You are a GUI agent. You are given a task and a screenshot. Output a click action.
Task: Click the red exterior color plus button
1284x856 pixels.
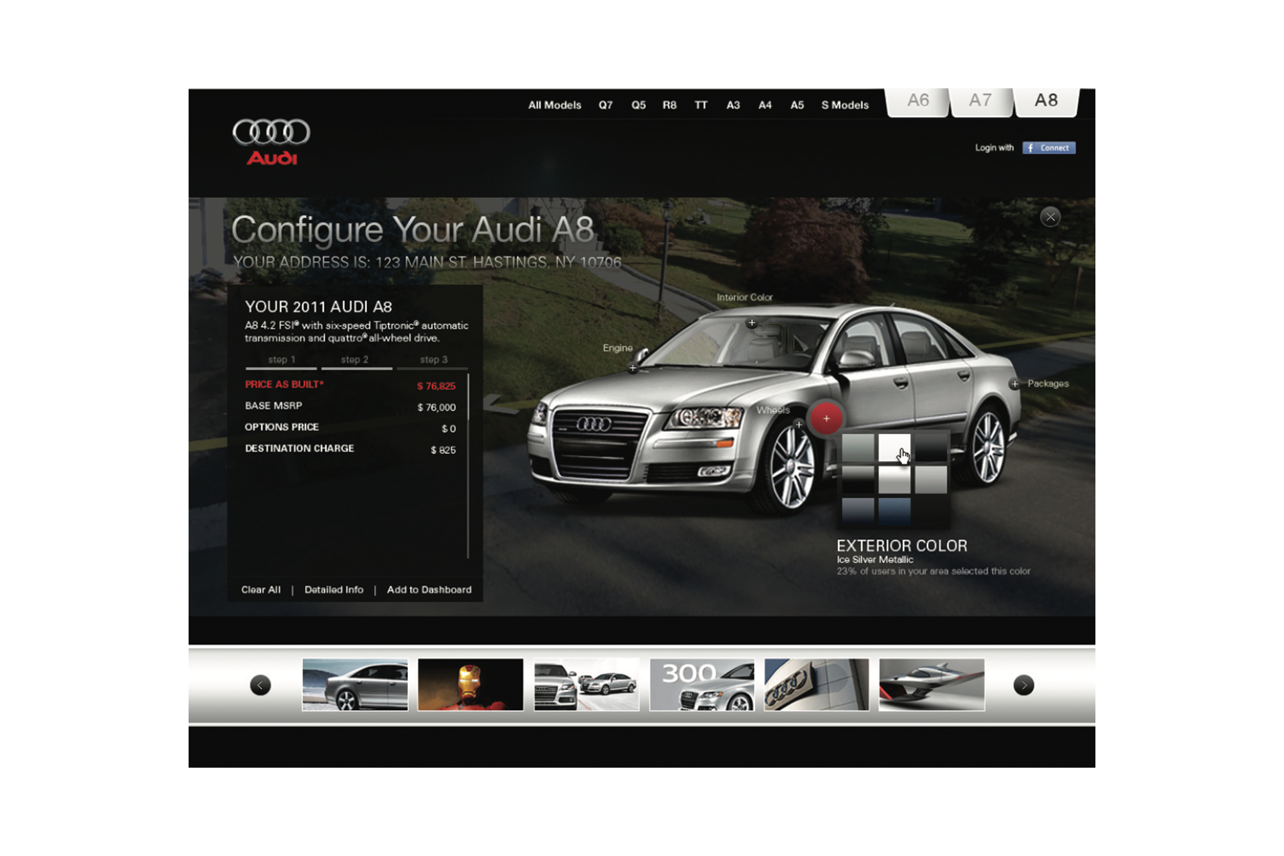click(827, 419)
